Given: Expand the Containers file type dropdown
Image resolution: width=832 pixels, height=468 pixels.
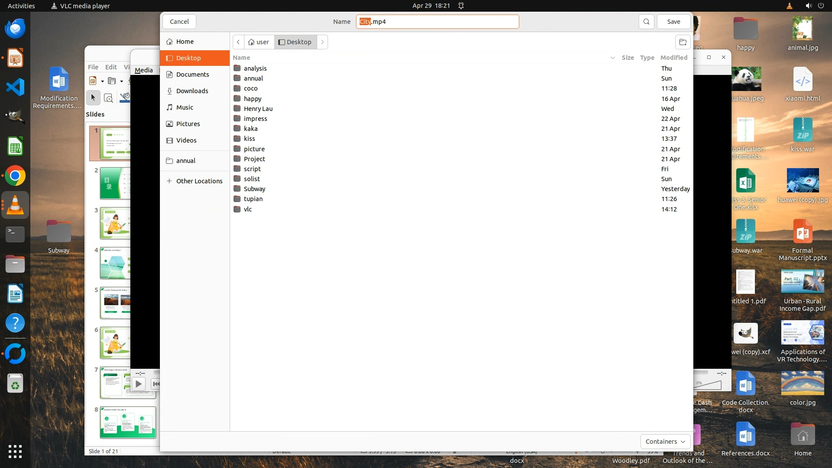Looking at the screenshot, I should (665, 442).
